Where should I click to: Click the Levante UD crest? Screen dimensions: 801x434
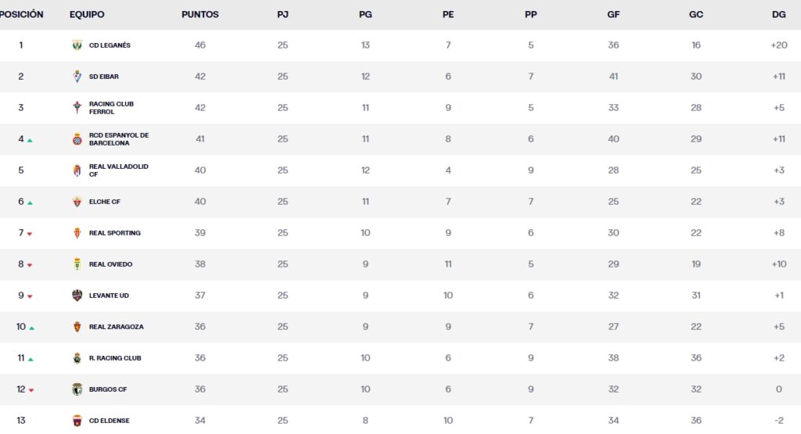pos(77,296)
